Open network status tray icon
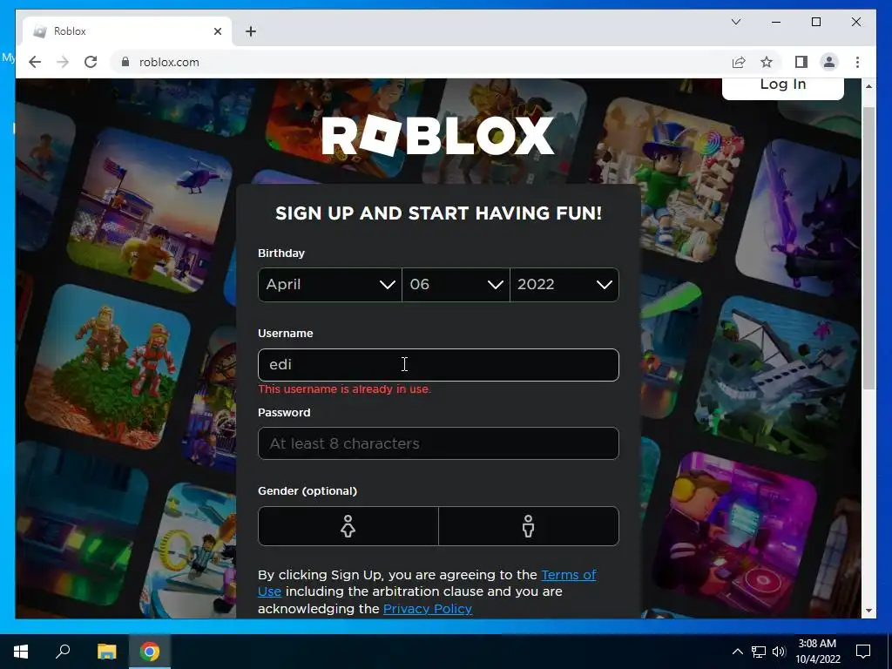 tap(759, 652)
